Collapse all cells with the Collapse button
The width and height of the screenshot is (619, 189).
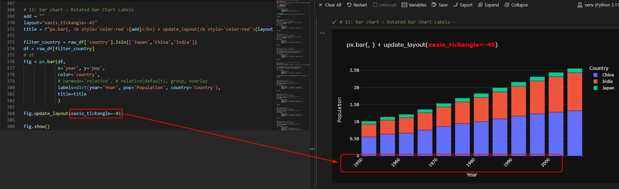tap(516, 5)
